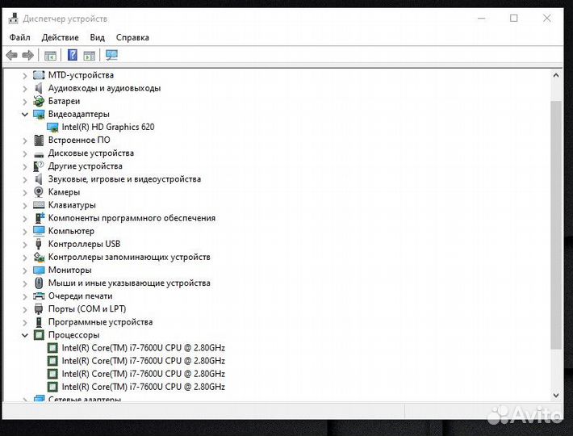Click the scan for hardware changes monitor icon
573x436 pixels.
(111, 55)
